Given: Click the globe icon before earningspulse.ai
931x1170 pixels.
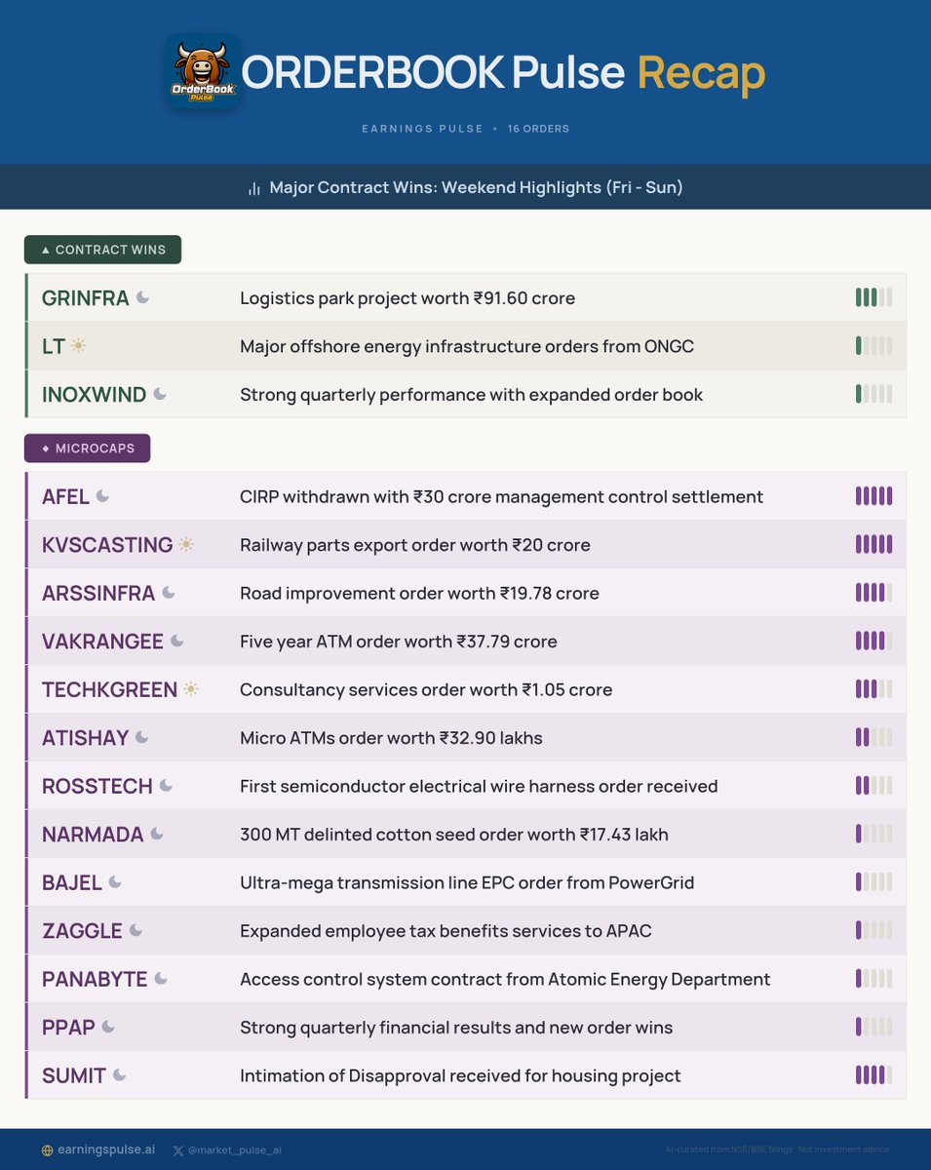Looking at the screenshot, I should (47, 1150).
